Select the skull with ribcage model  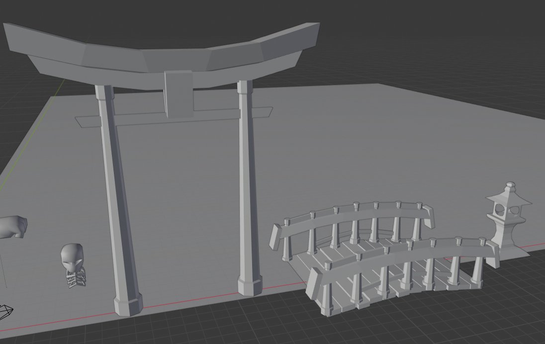(x=74, y=265)
